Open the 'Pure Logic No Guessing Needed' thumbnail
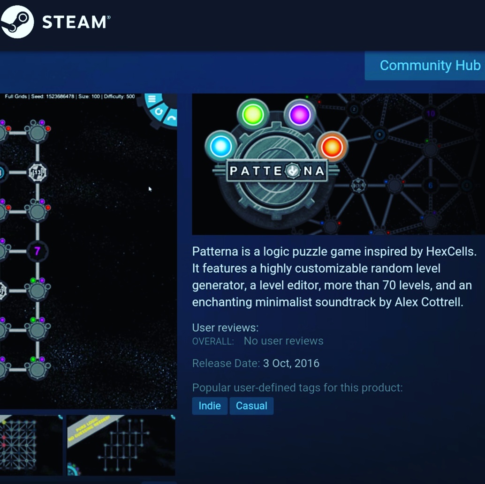This screenshot has width=485, height=484. (x=121, y=445)
